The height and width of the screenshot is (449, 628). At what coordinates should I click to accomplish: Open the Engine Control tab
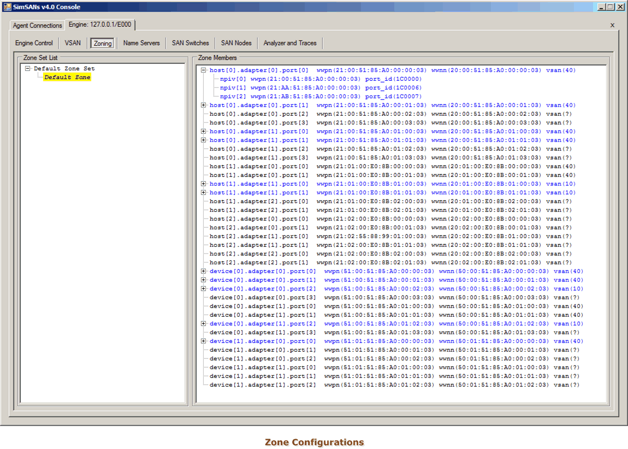point(34,43)
